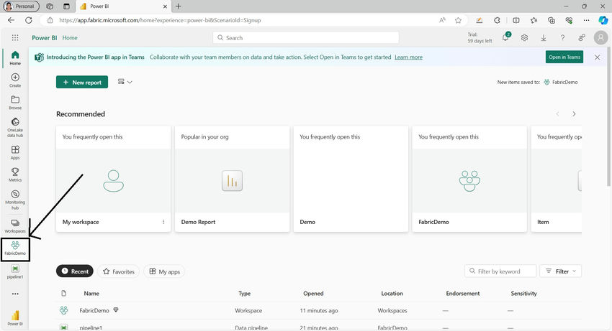Click the Trial 59 days left status
Image resolution: width=612 pixels, height=331 pixels.
pos(480,38)
